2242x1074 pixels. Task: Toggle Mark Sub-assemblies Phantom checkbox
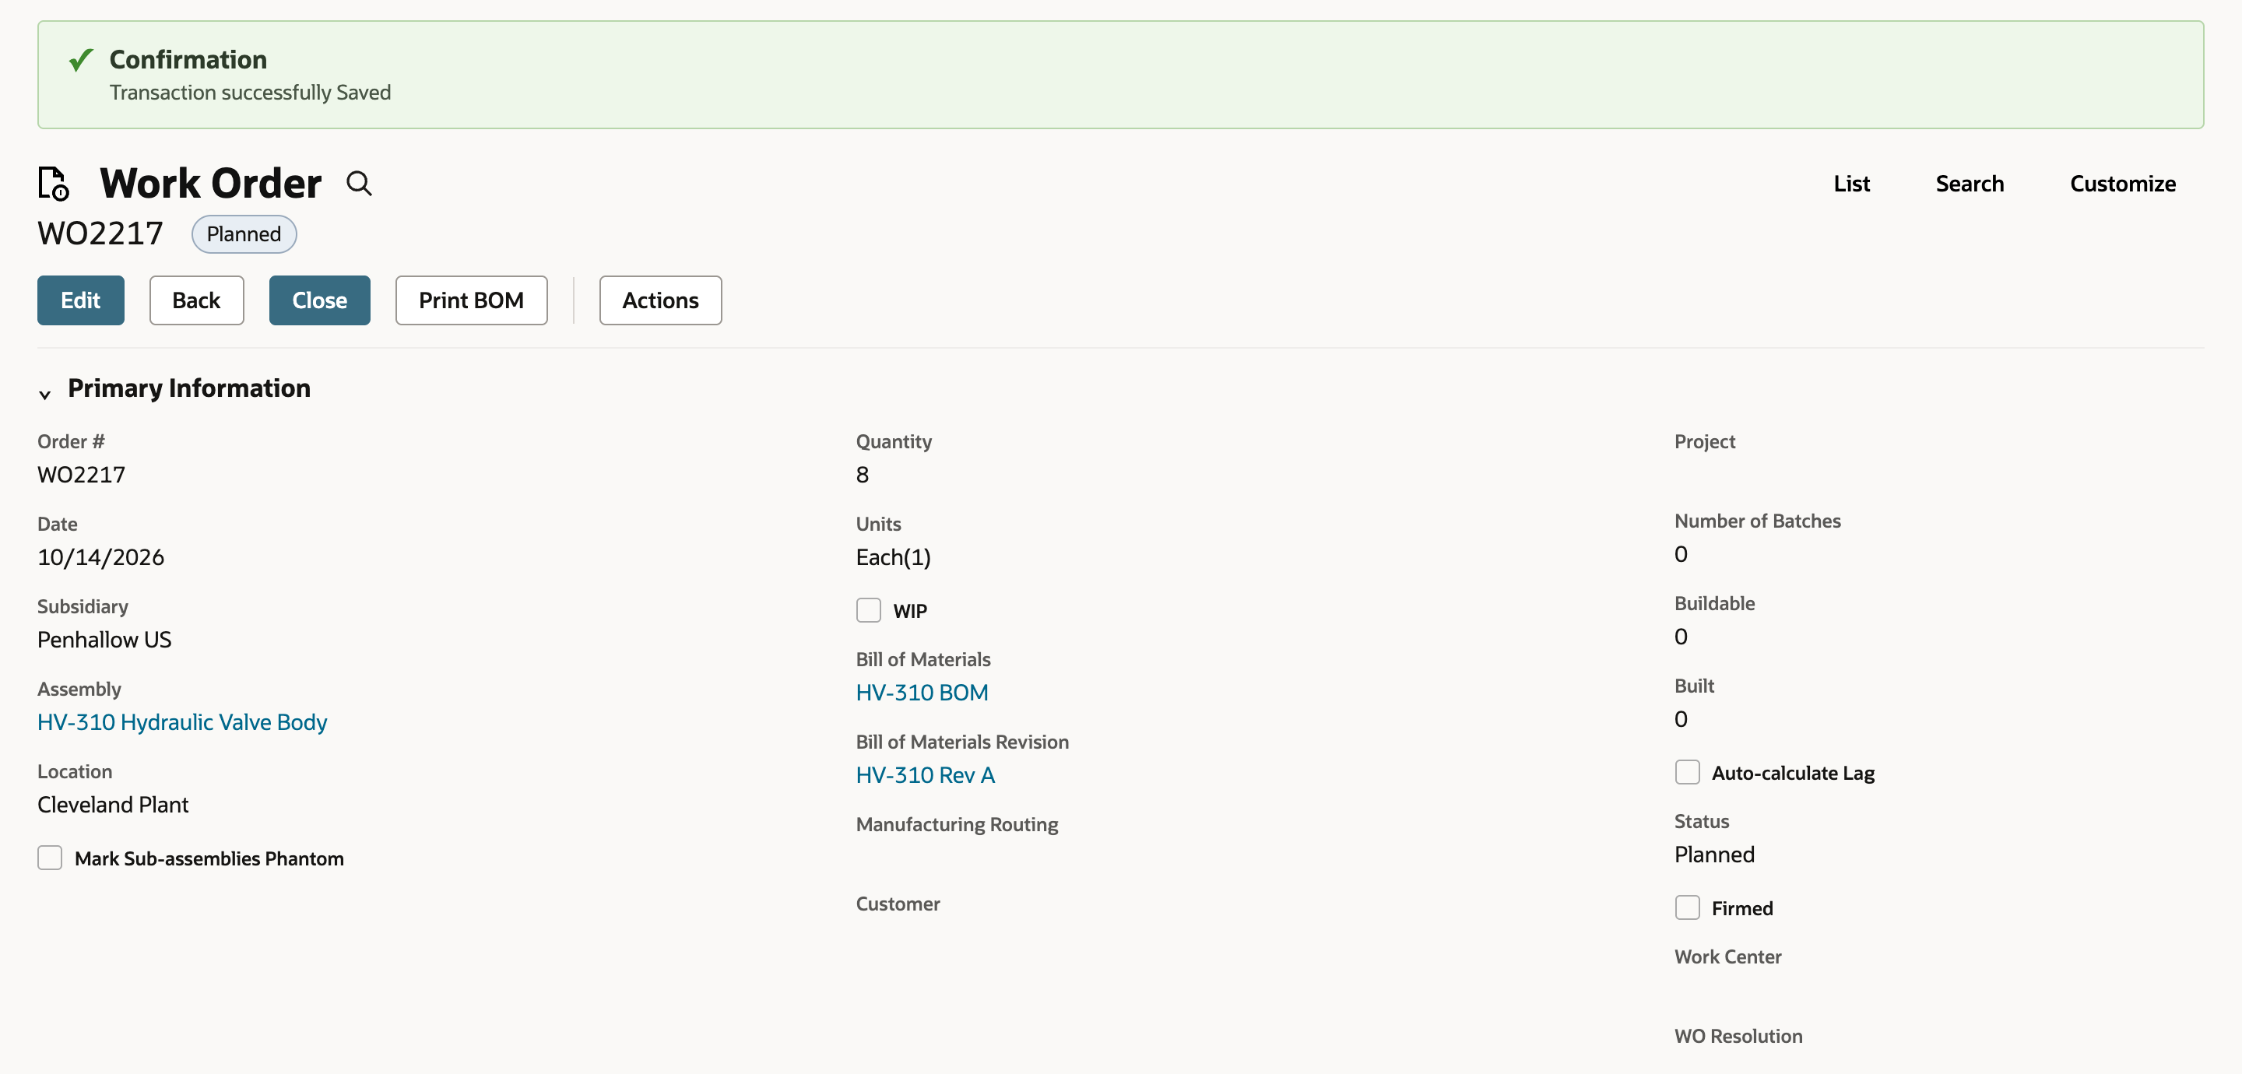(x=50, y=858)
